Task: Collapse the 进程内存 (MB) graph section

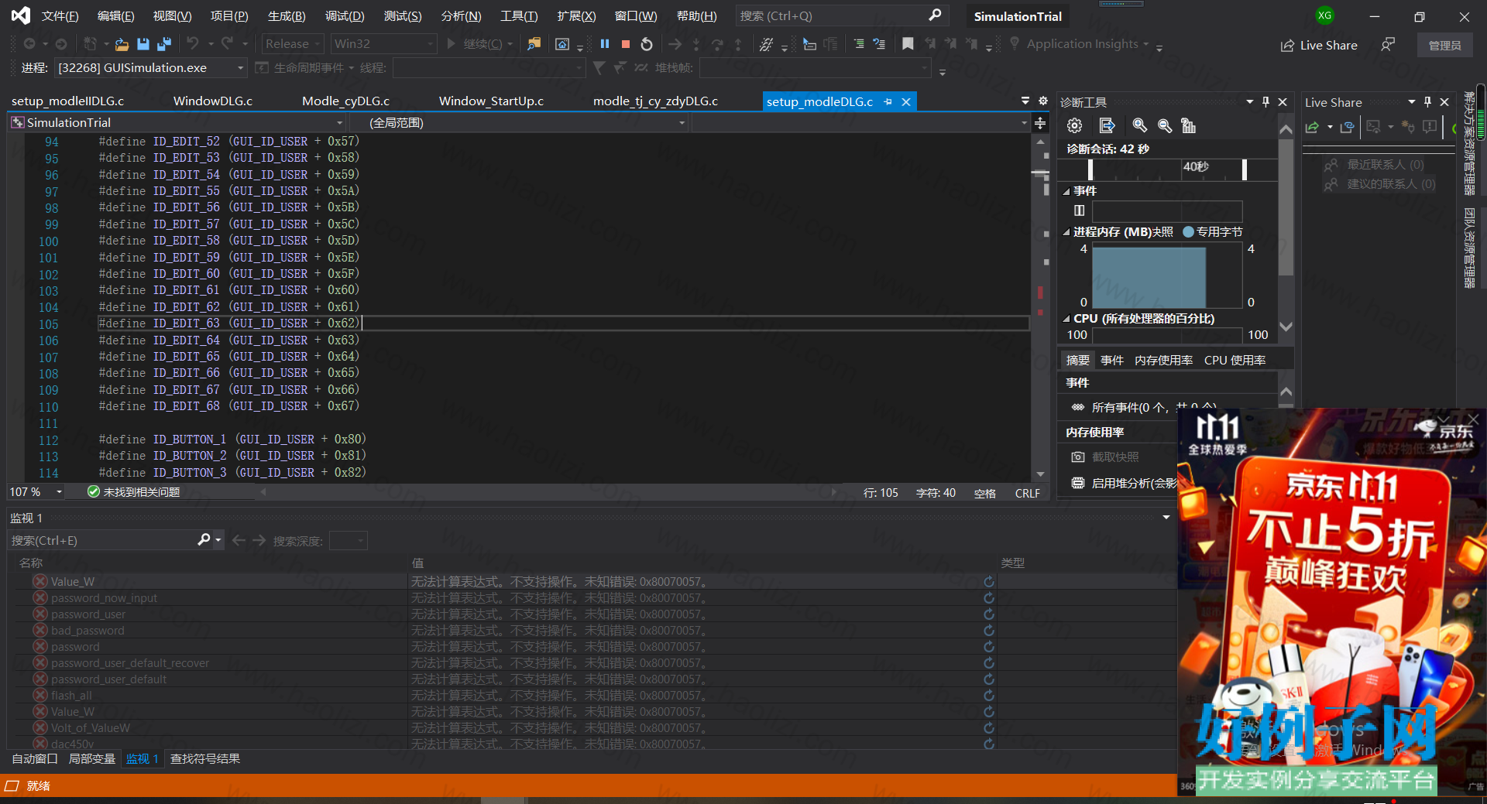Action: point(1066,232)
